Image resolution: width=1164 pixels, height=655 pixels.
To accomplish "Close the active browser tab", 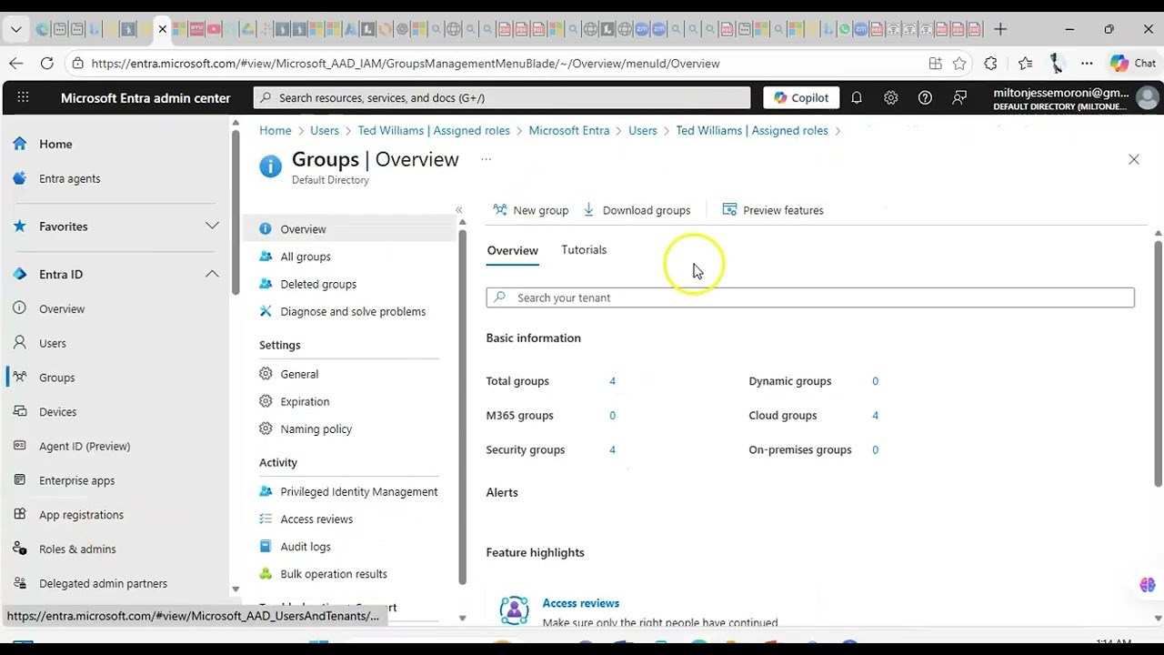I will tap(163, 29).
